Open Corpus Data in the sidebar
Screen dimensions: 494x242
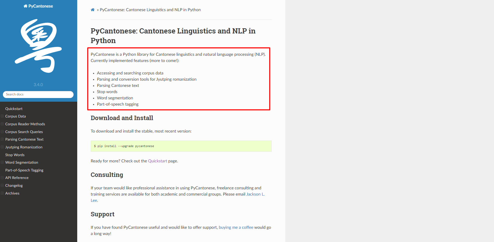tap(16, 116)
